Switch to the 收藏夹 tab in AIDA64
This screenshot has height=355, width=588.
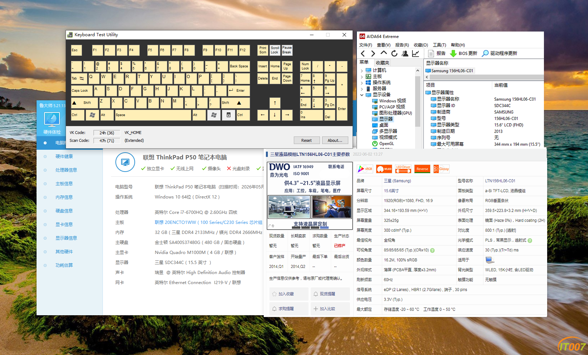click(382, 63)
